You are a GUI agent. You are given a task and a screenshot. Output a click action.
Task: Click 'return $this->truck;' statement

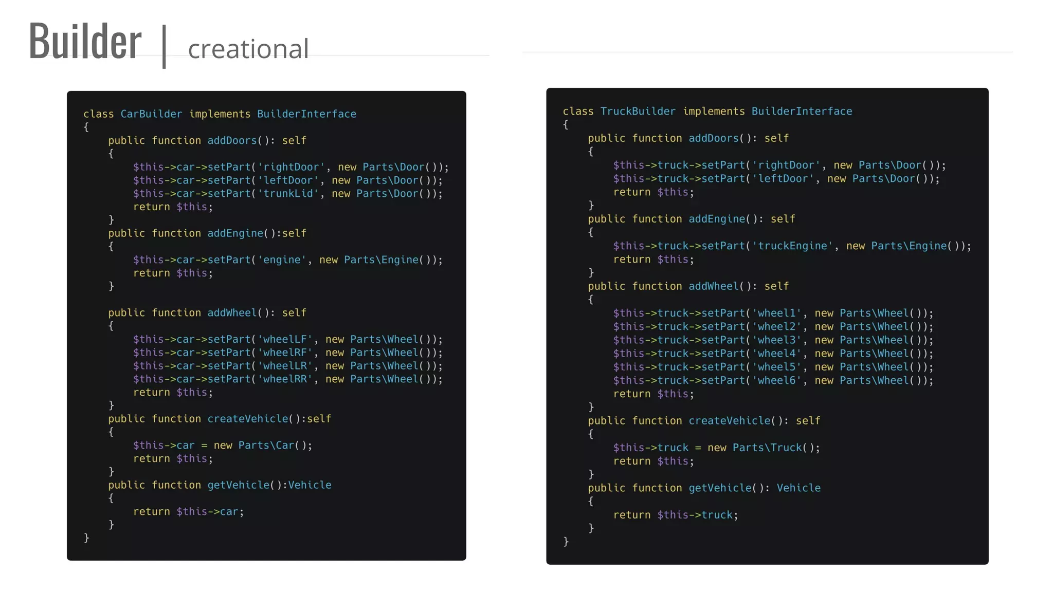point(675,515)
